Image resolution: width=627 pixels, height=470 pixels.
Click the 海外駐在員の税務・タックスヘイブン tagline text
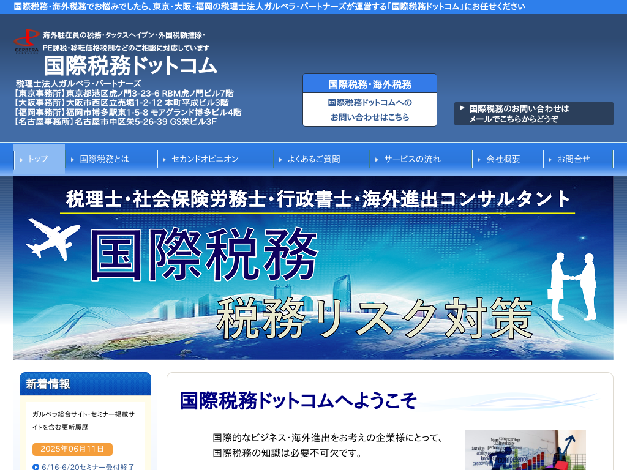tap(126, 42)
